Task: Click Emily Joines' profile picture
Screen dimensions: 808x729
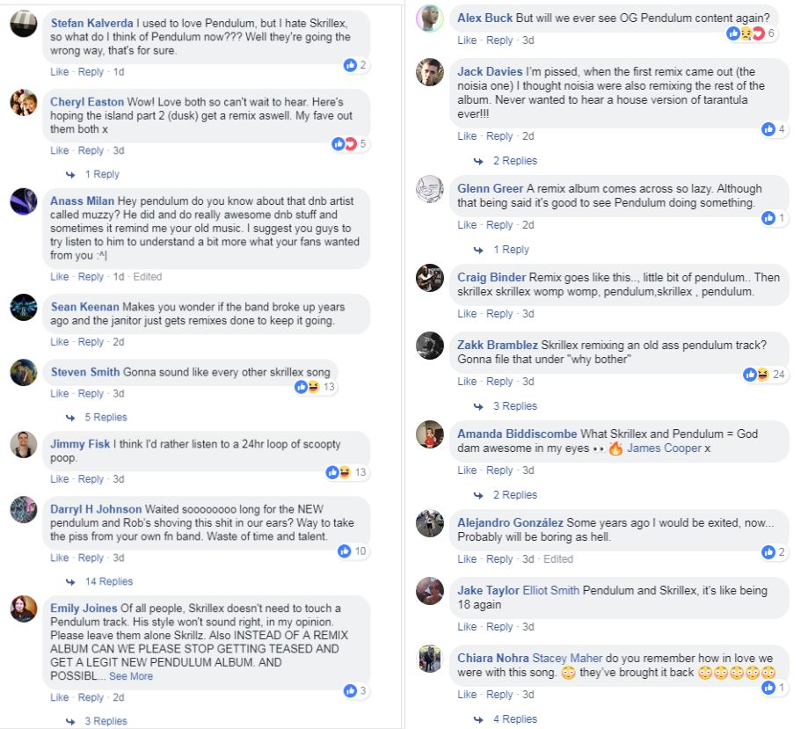Action: coord(24,609)
